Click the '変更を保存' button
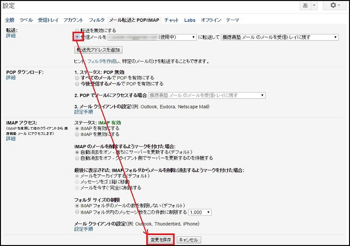Image resolution: width=350 pixels, height=246 pixels. [161, 240]
